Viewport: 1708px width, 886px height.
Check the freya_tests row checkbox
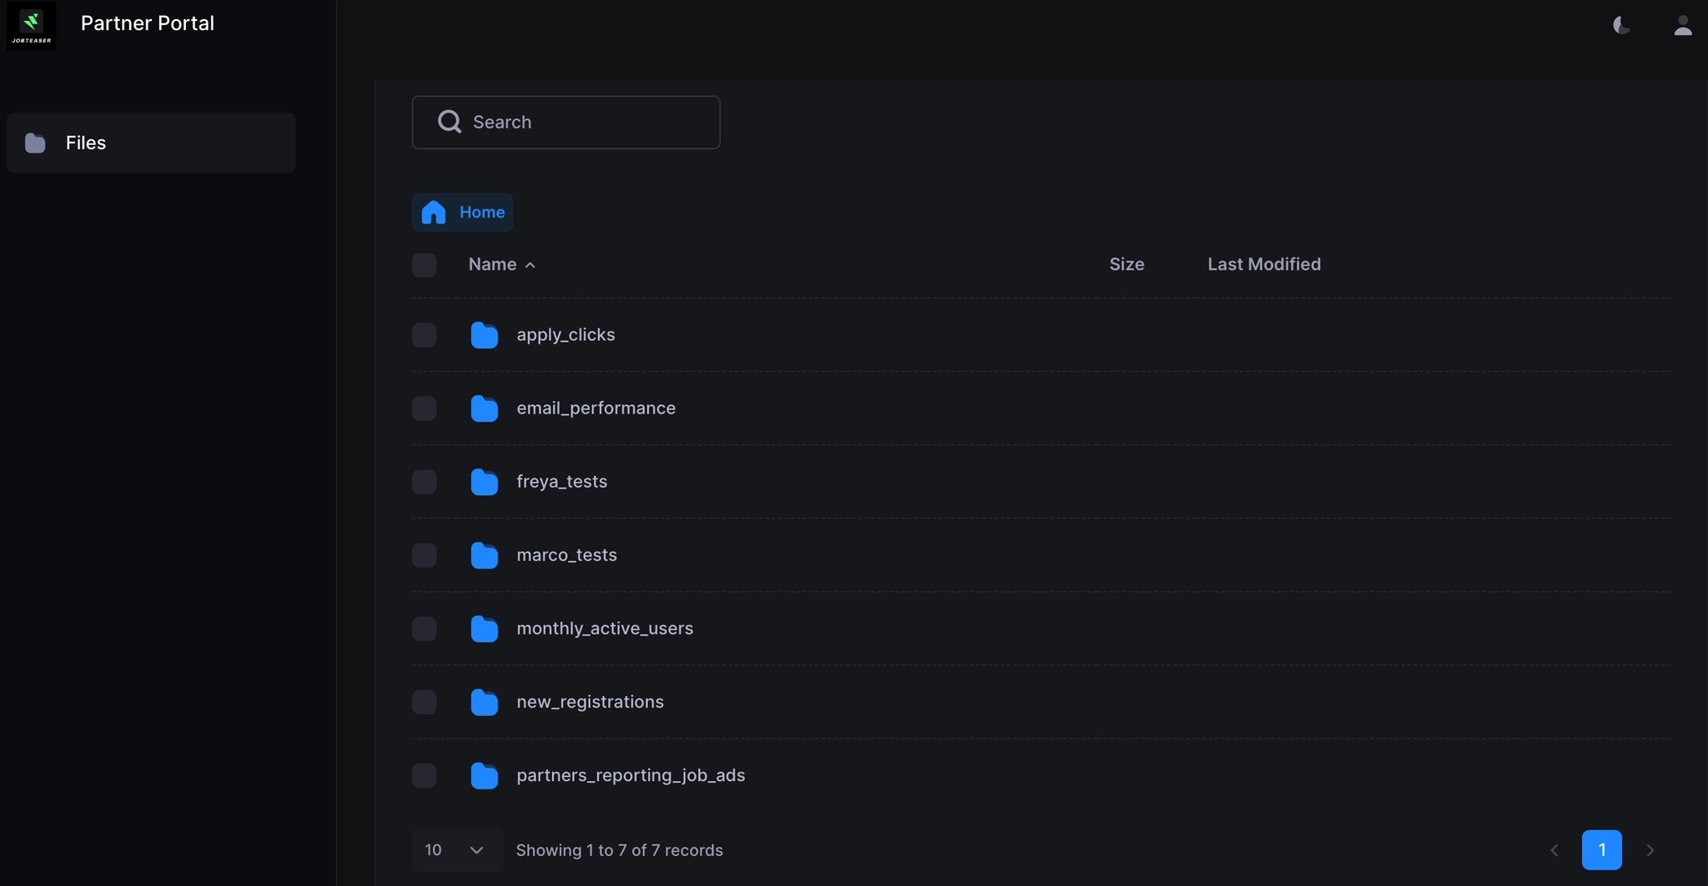(x=424, y=482)
